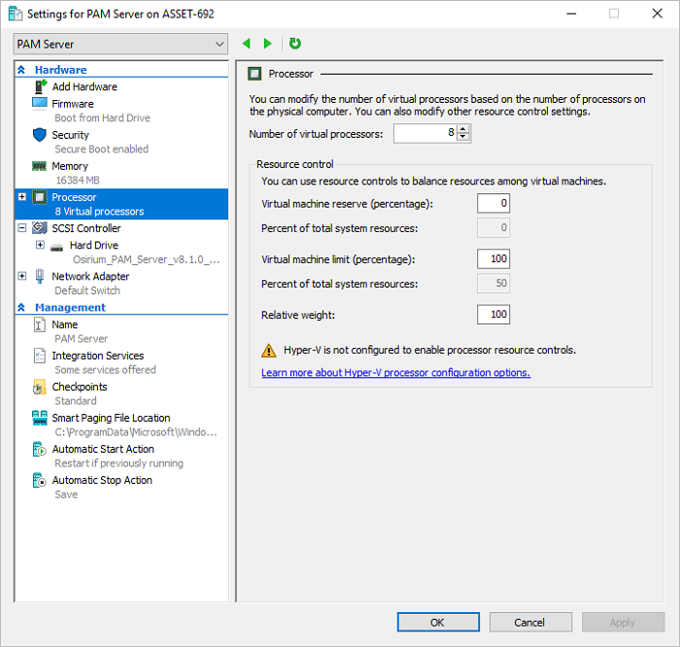Select Firmware settings

(x=73, y=104)
